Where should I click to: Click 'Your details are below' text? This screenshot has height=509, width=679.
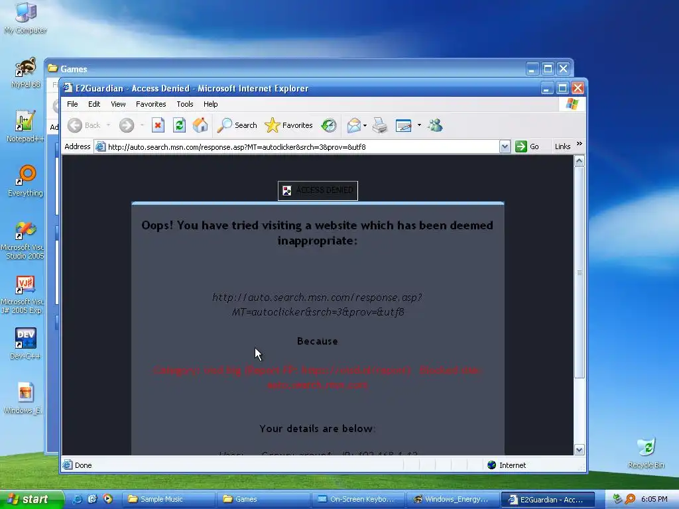(x=318, y=429)
